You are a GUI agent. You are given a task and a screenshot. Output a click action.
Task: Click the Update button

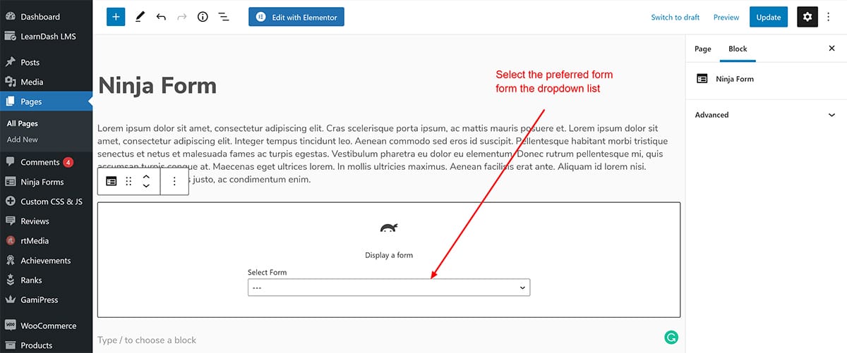tap(768, 17)
